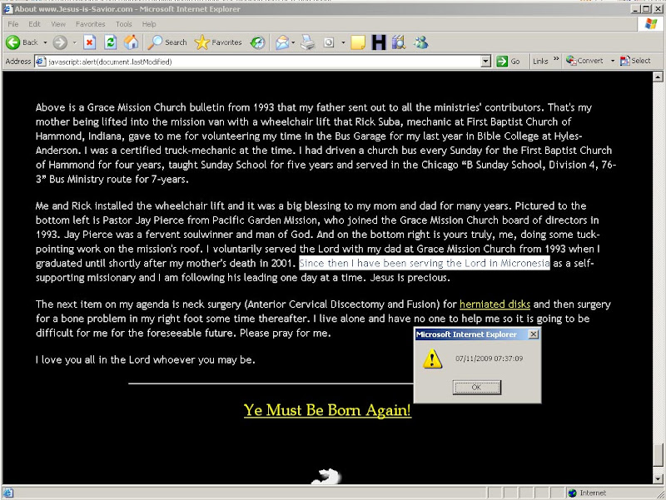666x500 pixels.
Task: Stop page loading with red X
Action: pyautogui.click(x=89, y=42)
